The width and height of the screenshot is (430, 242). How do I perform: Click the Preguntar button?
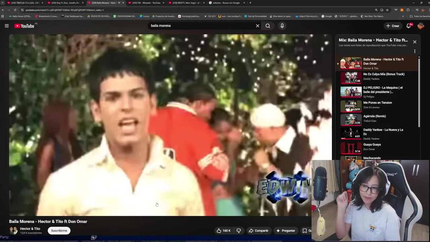tap(286, 231)
